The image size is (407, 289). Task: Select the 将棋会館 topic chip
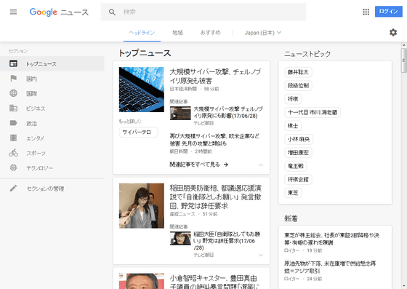298,179
